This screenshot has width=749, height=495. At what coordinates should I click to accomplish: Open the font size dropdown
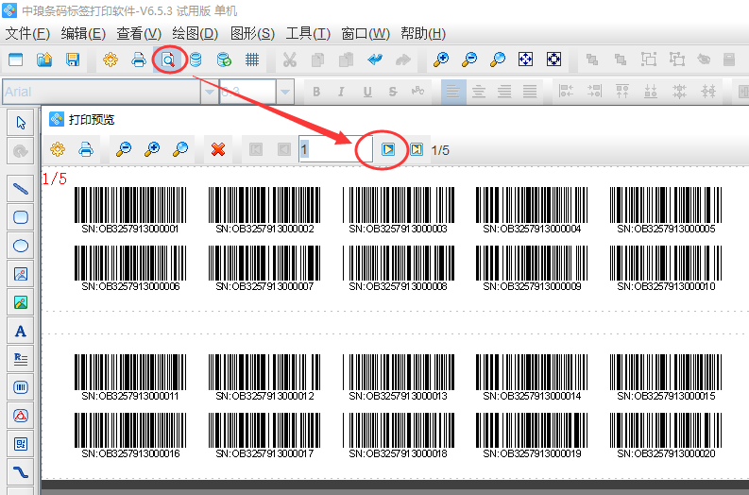[x=284, y=92]
